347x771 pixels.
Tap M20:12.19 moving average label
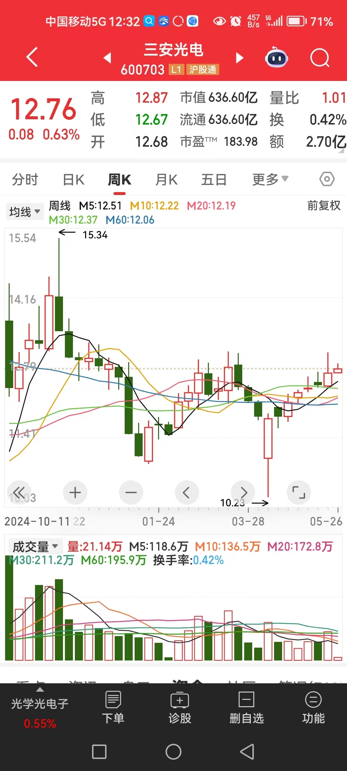tap(211, 206)
